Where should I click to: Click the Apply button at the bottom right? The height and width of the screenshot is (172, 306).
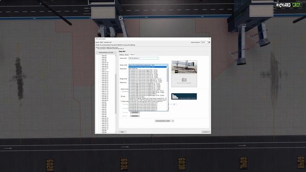point(206,132)
